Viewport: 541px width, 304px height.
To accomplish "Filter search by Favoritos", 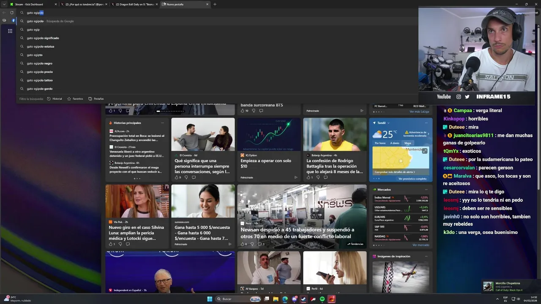I will (75, 99).
